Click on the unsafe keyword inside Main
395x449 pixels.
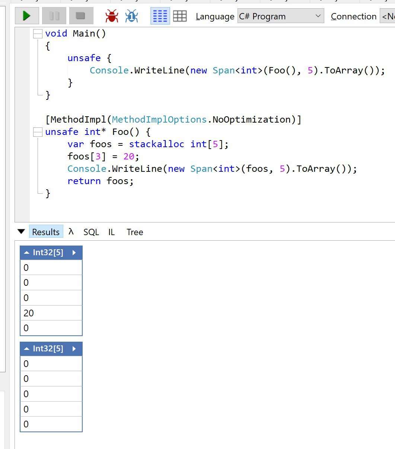click(x=84, y=58)
